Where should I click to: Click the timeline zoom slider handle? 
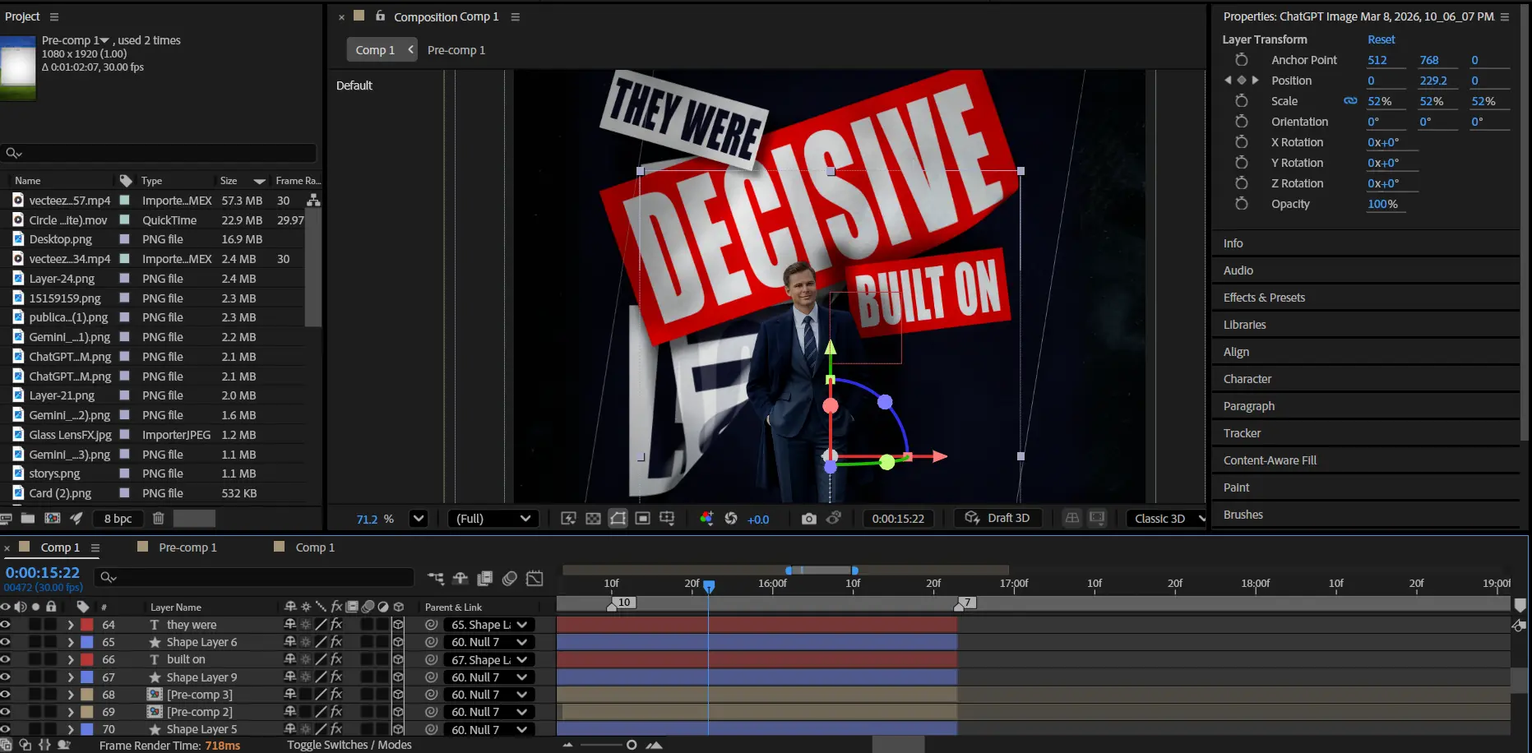point(632,745)
